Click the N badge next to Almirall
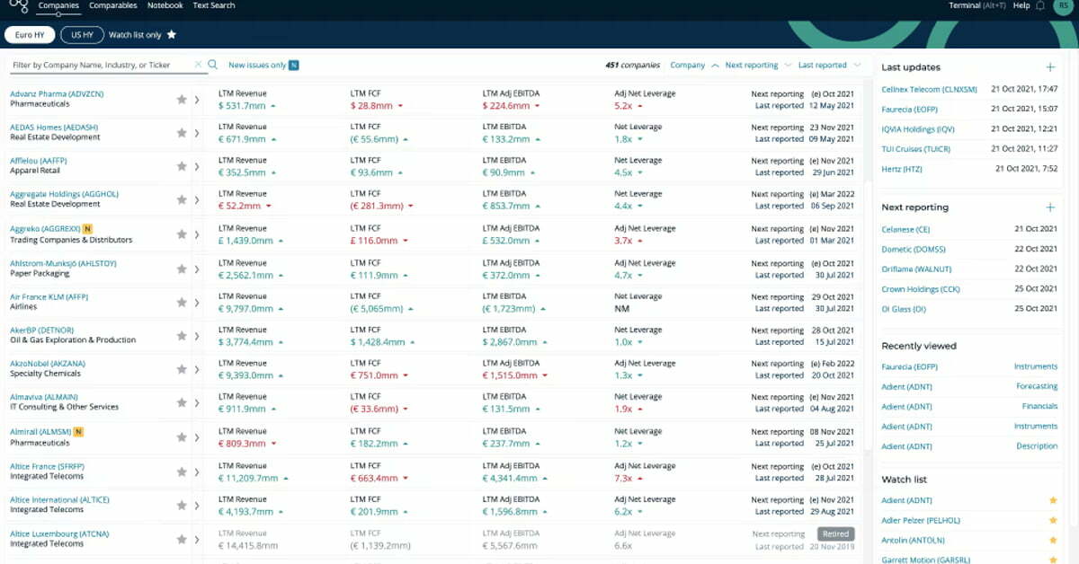 pos(79,431)
